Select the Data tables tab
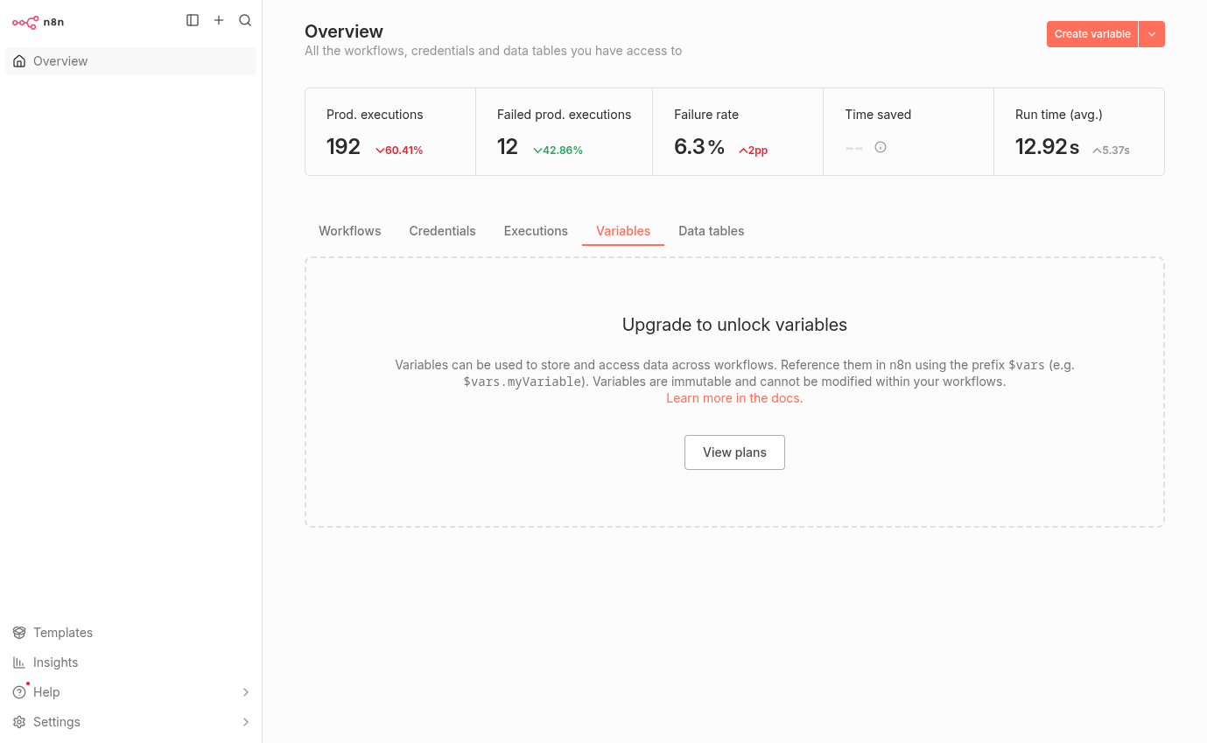The height and width of the screenshot is (743, 1207). pyautogui.click(x=711, y=231)
